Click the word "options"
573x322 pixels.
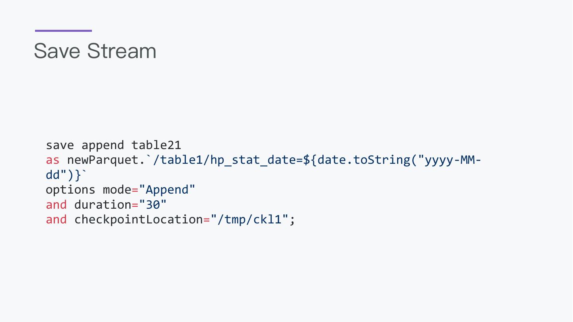70,190
